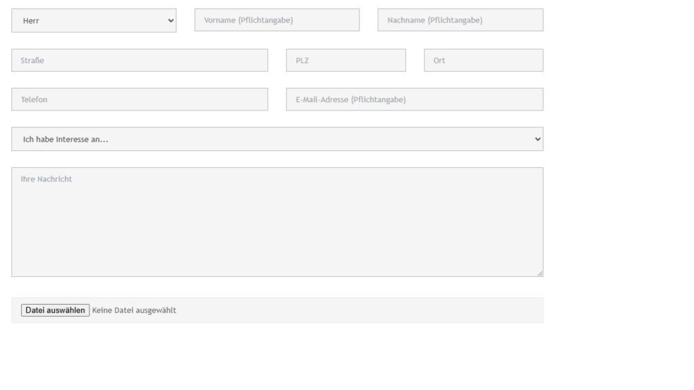Image resolution: width=694 pixels, height=390 pixels.
Task: Click the PLZ postal code field
Action: [346, 60]
